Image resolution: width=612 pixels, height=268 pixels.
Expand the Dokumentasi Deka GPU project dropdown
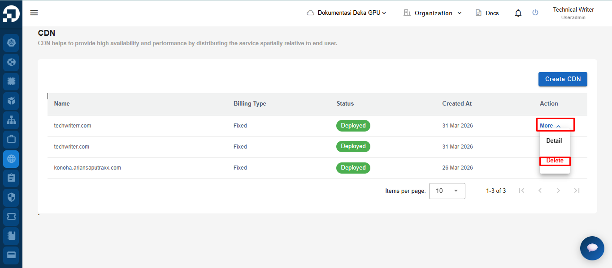coord(347,13)
